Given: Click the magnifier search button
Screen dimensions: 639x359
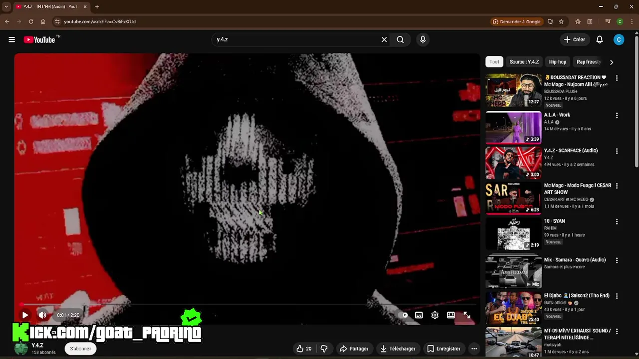Looking at the screenshot, I should pos(400,40).
